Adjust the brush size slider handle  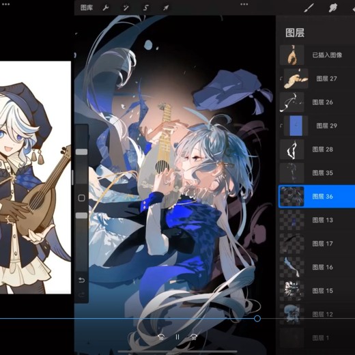81,152
